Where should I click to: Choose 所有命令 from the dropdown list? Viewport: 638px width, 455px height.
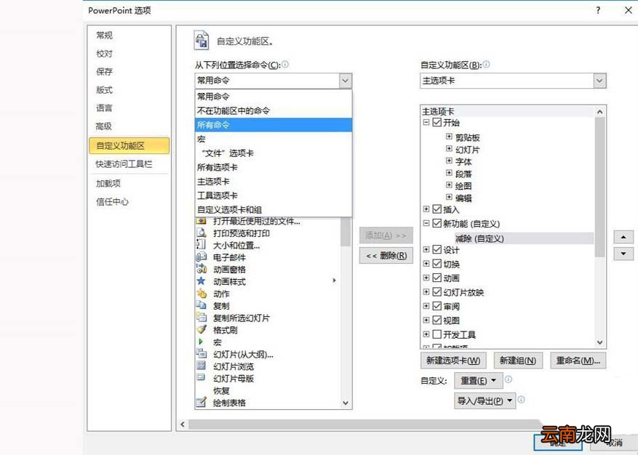[274, 125]
